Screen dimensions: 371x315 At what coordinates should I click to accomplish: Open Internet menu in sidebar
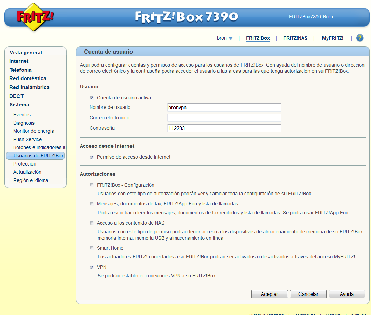19,61
